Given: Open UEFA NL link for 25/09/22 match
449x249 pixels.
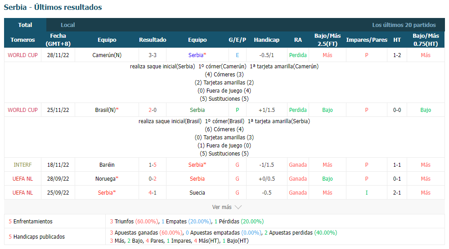Looking at the screenshot, I should pyautogui.click(x=22, y=193).
